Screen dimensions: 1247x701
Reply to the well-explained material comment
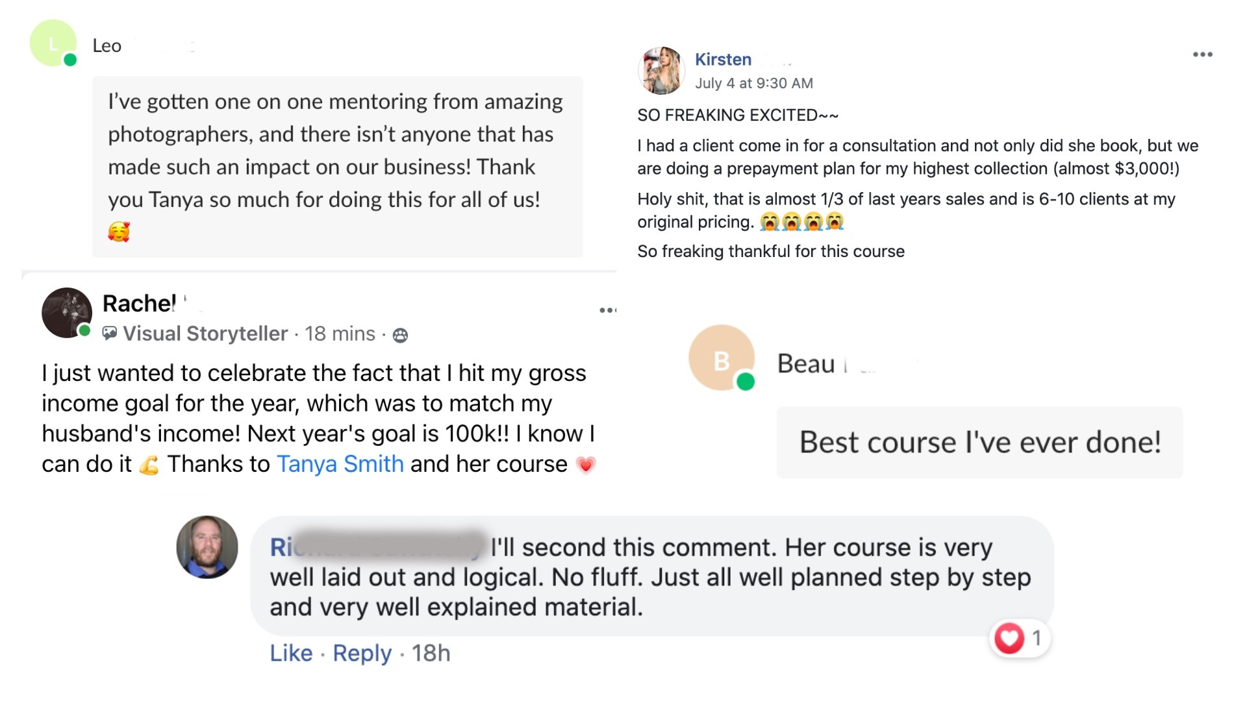pos(362,653)
